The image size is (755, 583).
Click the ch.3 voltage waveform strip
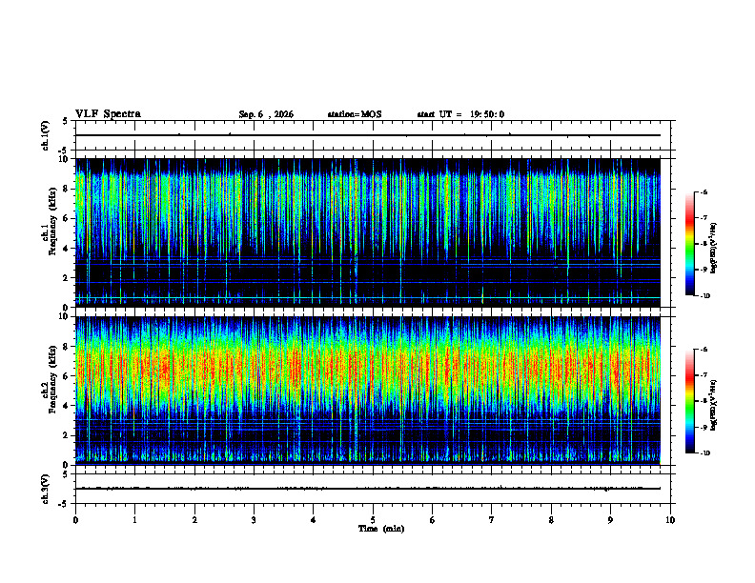tap(375, 489)
